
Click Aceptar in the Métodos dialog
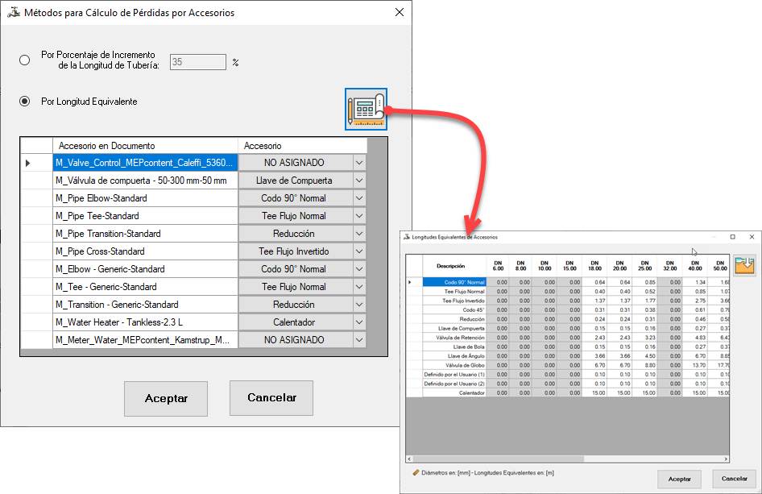coord(166,399)
